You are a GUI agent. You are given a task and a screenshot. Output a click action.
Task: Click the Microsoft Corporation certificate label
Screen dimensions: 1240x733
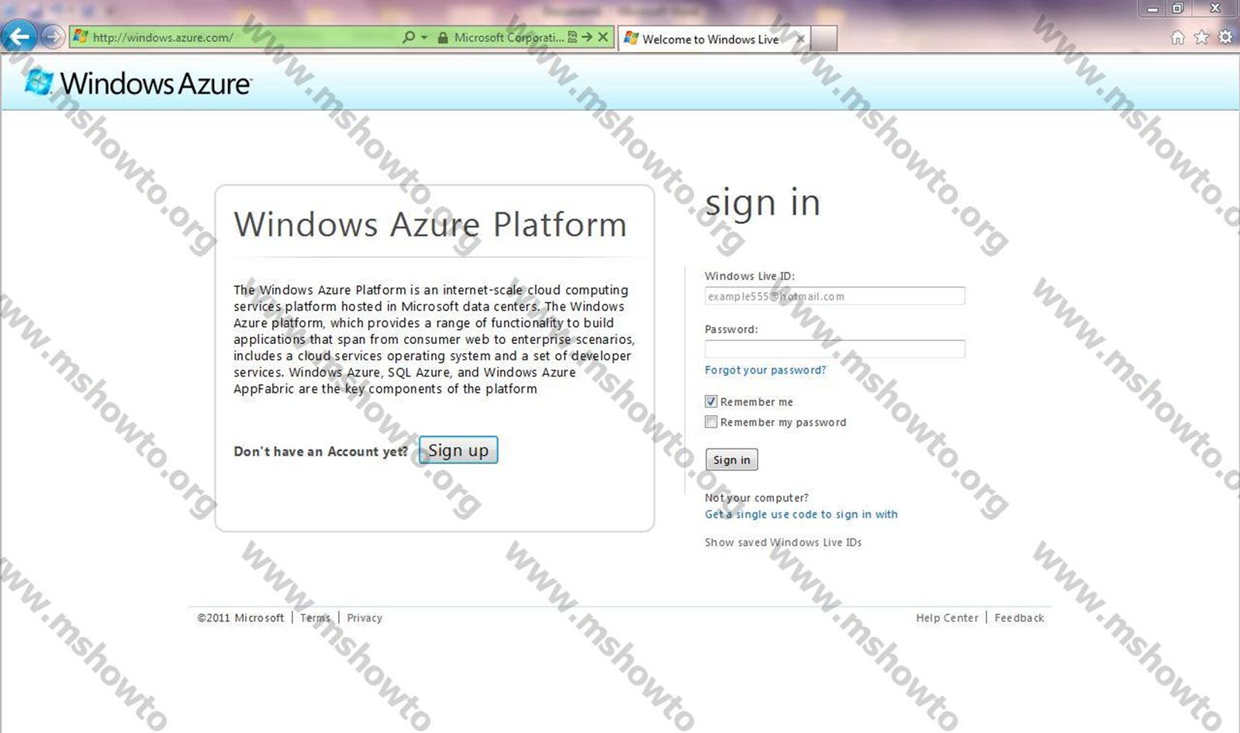(x=509, y=37)
